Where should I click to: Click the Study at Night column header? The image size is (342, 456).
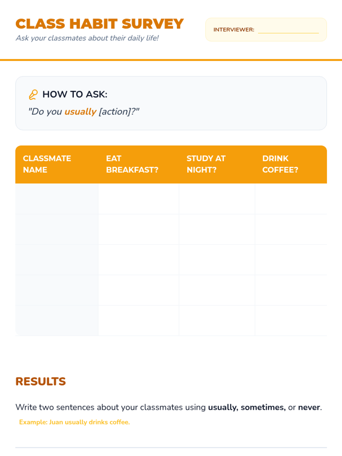pyautogui.click(x=206, y=164)
